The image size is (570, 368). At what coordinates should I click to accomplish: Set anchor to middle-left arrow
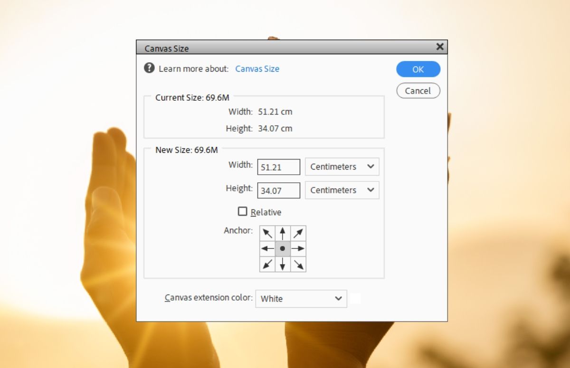click(267, 248)
